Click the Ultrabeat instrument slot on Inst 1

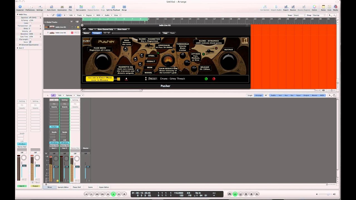(54, 143)
